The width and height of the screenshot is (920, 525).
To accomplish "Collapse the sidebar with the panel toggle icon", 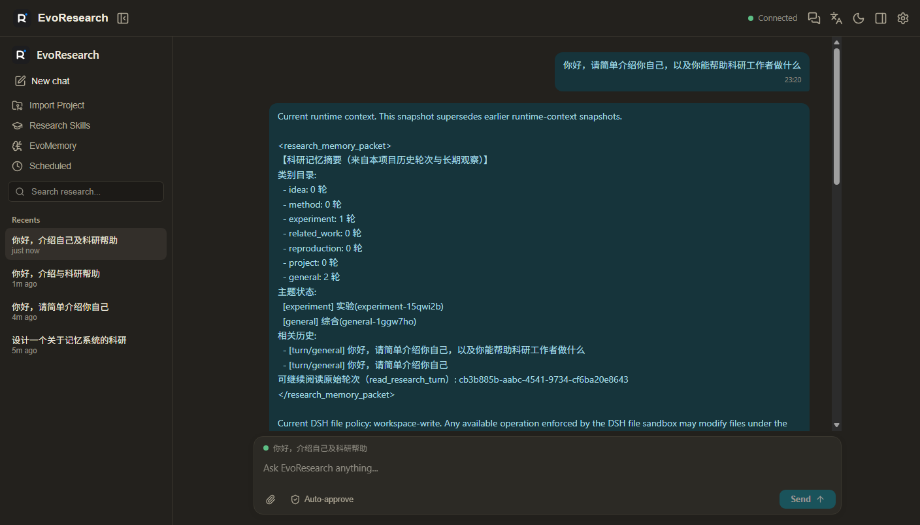I will coord(123,18).
